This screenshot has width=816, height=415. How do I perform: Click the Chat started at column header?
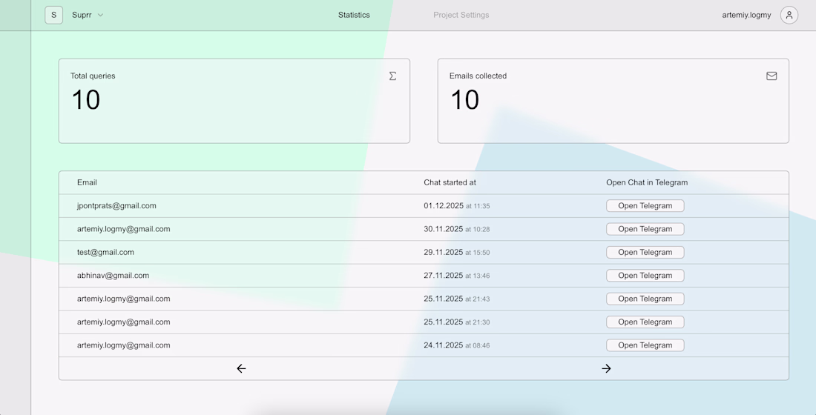click(450, 182)
